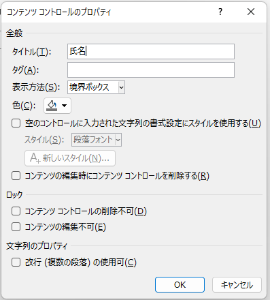Click the タイトル(T) label
The image size is (270, 300).
(x=32, y=52)
